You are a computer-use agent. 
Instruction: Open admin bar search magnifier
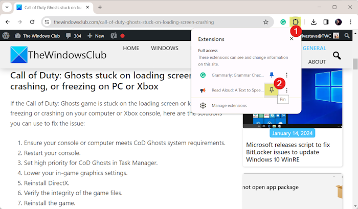(x=347, y=36)
